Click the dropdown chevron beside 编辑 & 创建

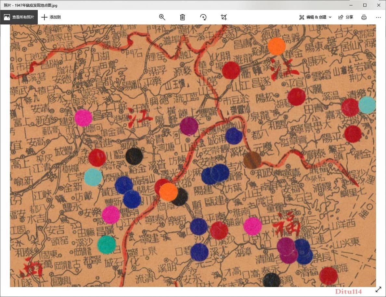(x=330, y=17)
